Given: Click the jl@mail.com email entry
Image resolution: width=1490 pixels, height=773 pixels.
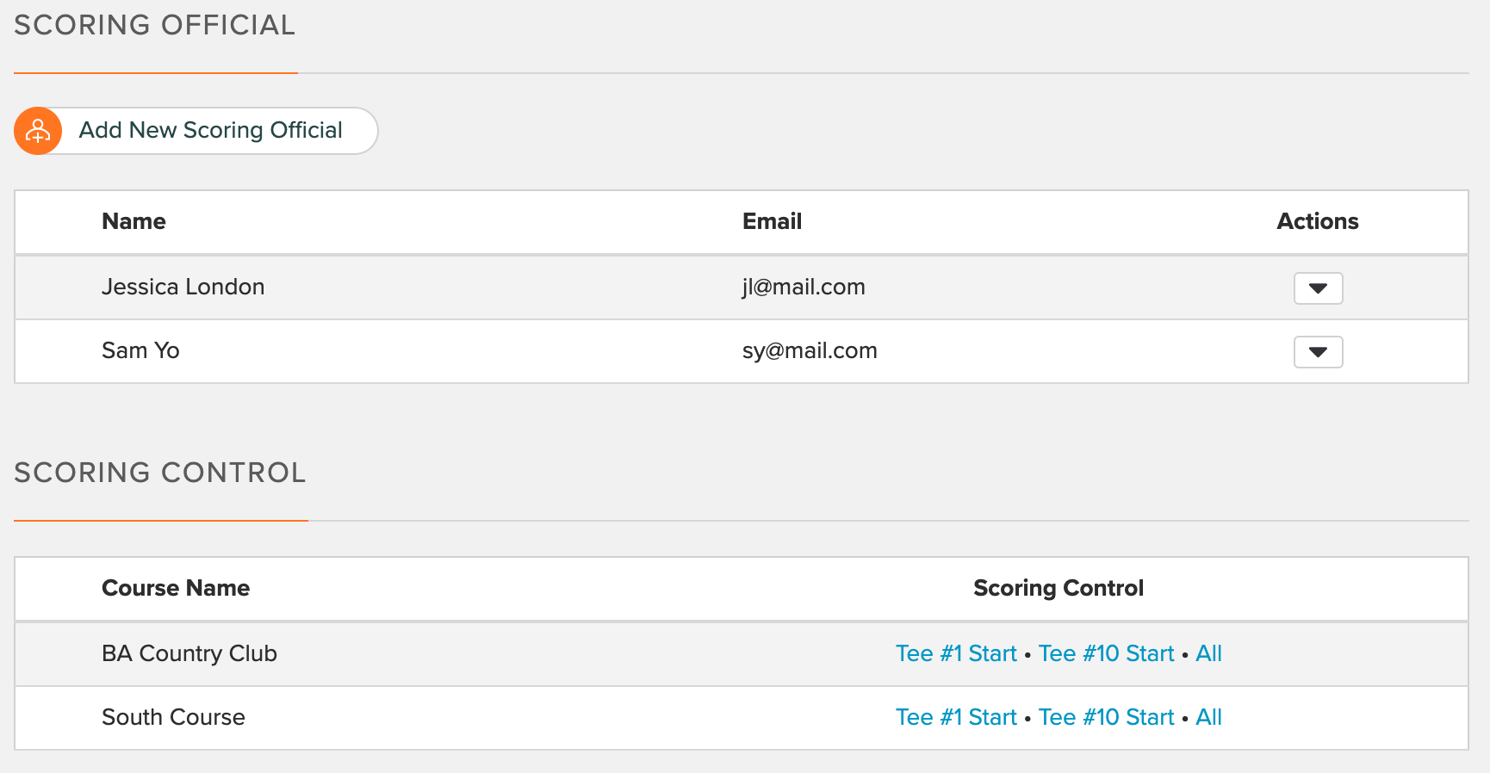Looking at the screenshot, I should pyautogui.click(x=804, y=287).
